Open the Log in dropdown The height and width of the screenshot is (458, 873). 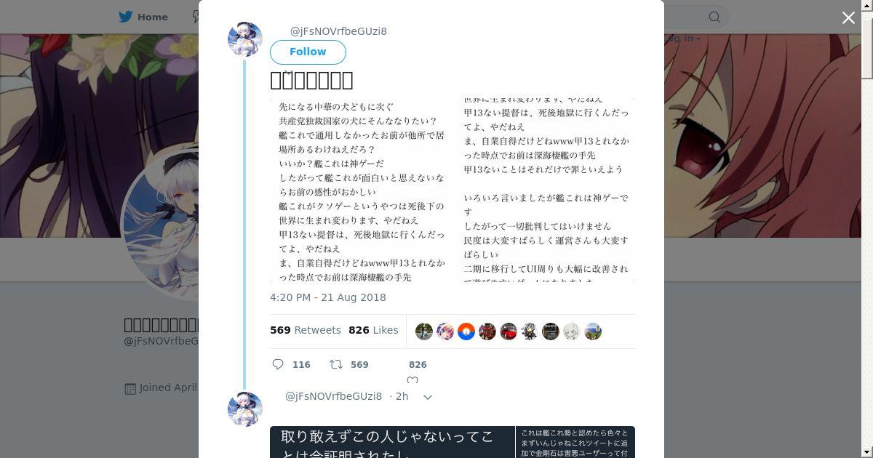[682, 39]
